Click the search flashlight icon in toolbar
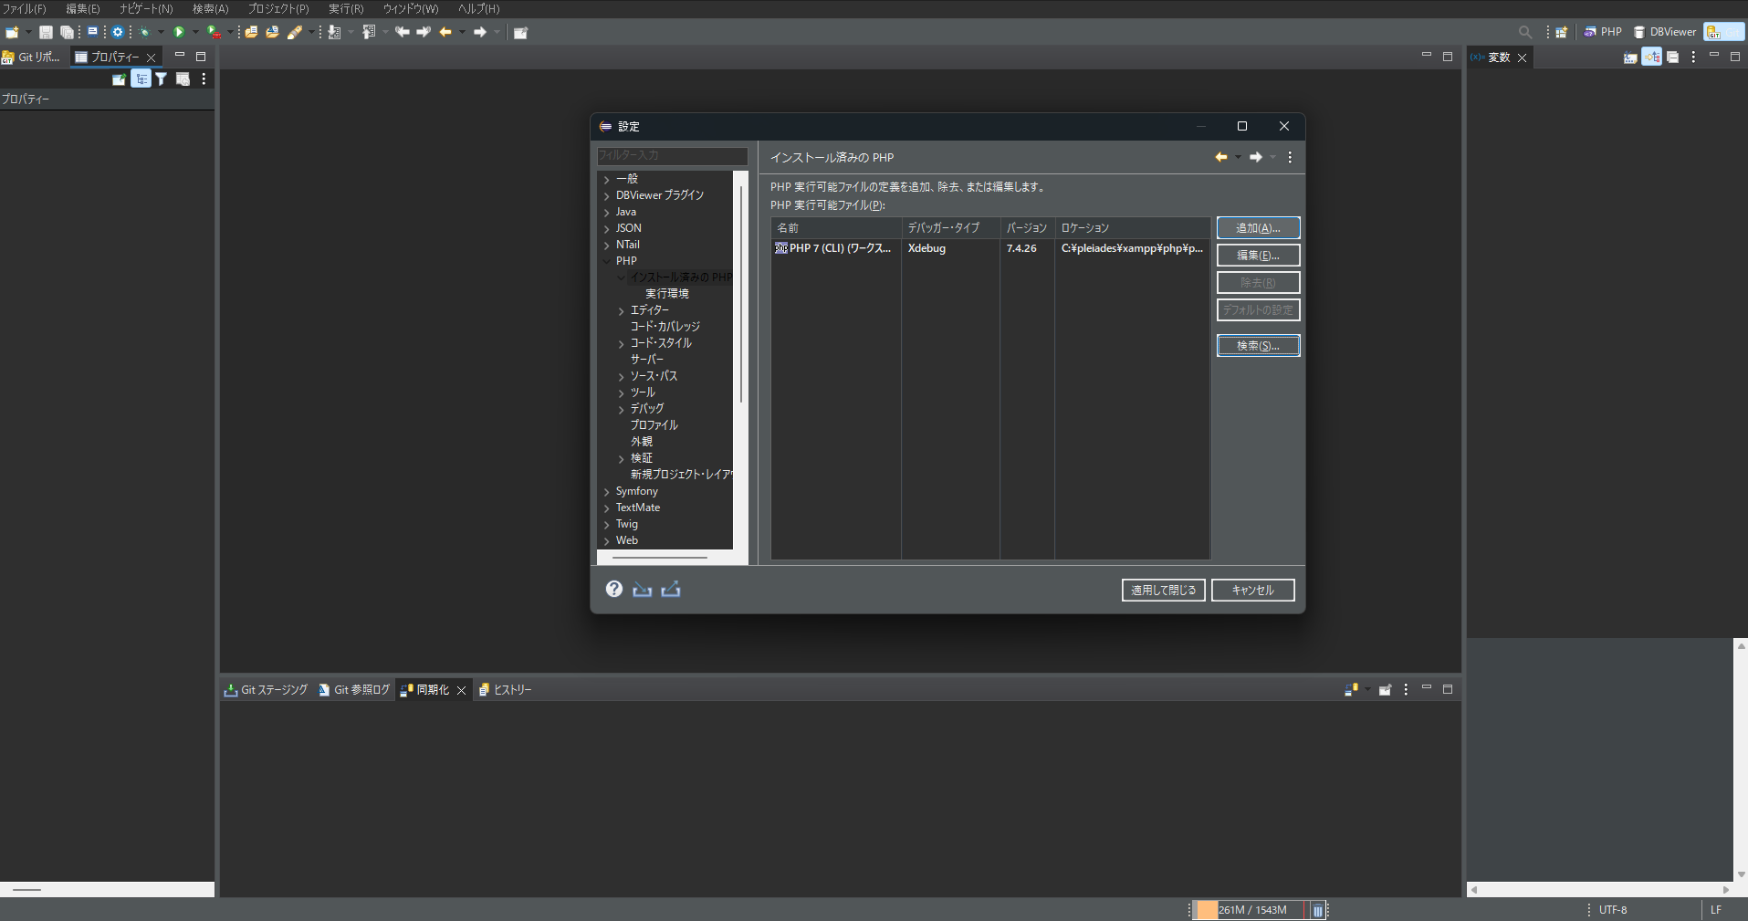 [294, 32]
